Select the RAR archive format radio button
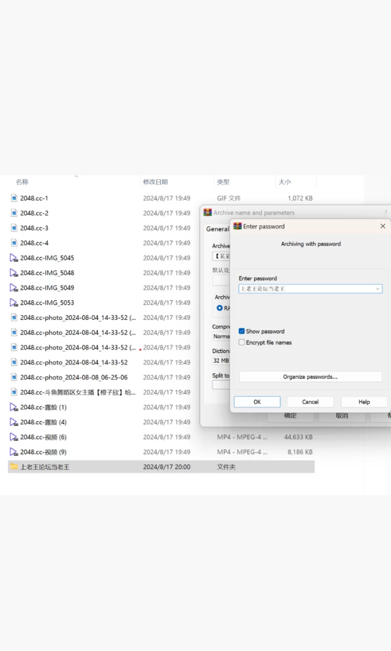Image resolution: width=391 pixels, height=651 pixels. pos(220,308)
